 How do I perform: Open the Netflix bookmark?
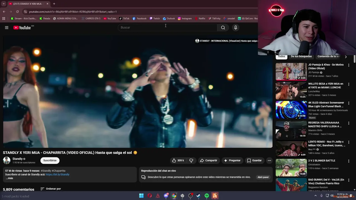200,19
